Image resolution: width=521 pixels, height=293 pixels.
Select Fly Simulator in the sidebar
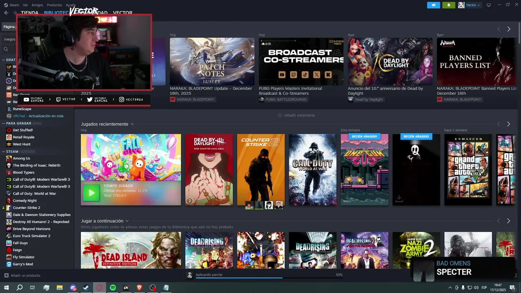tap(24, 257)
